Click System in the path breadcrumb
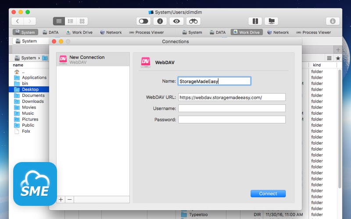351x219 pixels. [25, 58]
